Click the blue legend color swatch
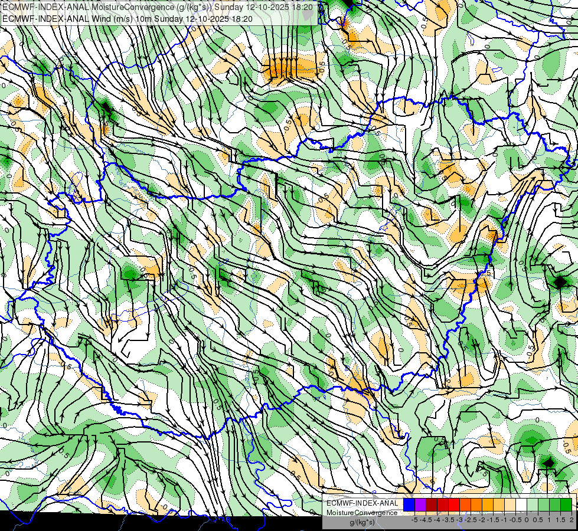Viewport: 578px width, 531px height. 409,504
